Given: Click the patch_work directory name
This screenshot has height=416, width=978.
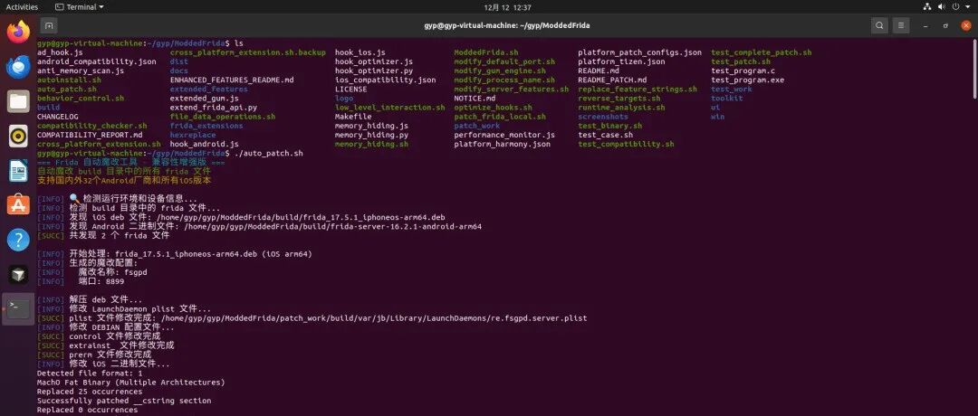Looking at the screenshot, I should (x=476, y=125).
